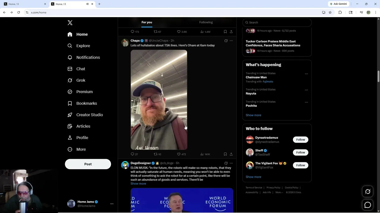Open Pochita trending topic
380x213 pixels.
[251, 106]
